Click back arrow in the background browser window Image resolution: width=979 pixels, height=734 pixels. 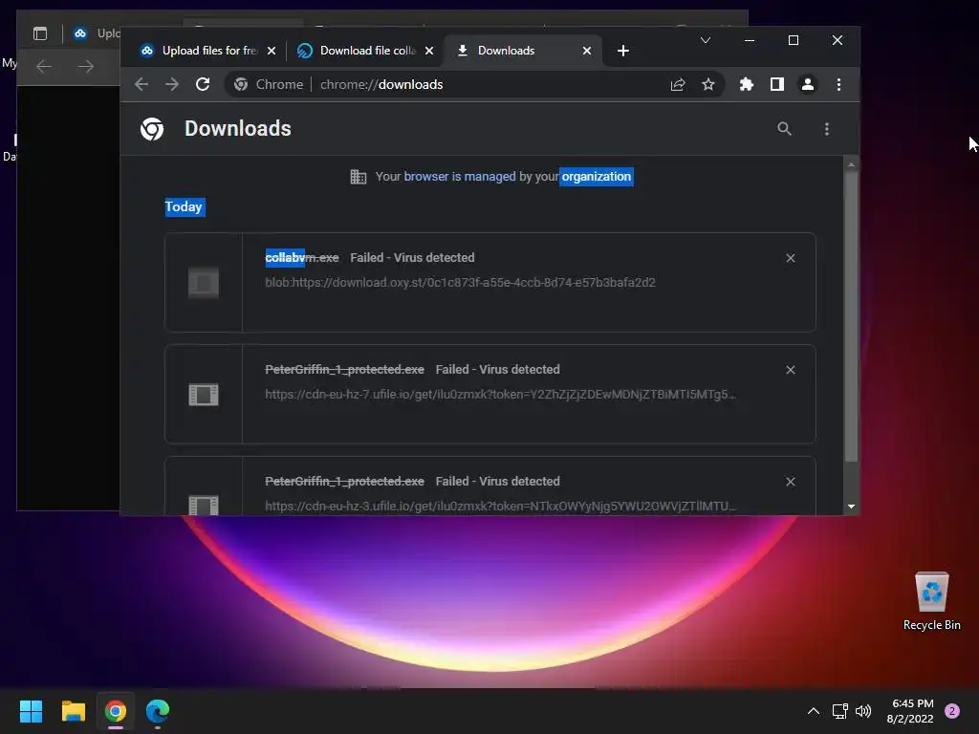pyautogui.click(x=44, y=66)
